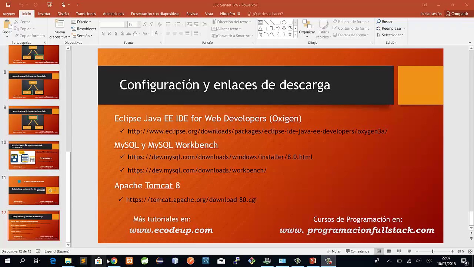Image resolution: width=474 pixels, height=267 pixels.
Task: Open the Reemplazar dropdown arrow
Action: 404,29
